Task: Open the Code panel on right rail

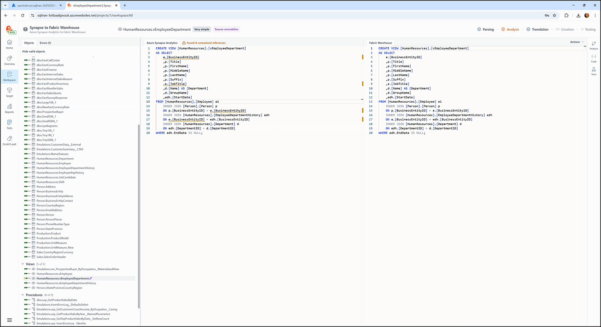Action: pyautogui.click(x=594, y=58)
